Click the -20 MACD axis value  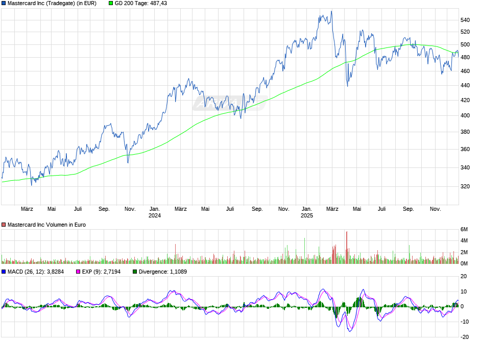tap(465, 337)
